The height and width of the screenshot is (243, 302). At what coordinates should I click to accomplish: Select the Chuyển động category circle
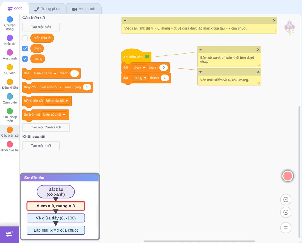pyautogui.click(x=10, y=19)
